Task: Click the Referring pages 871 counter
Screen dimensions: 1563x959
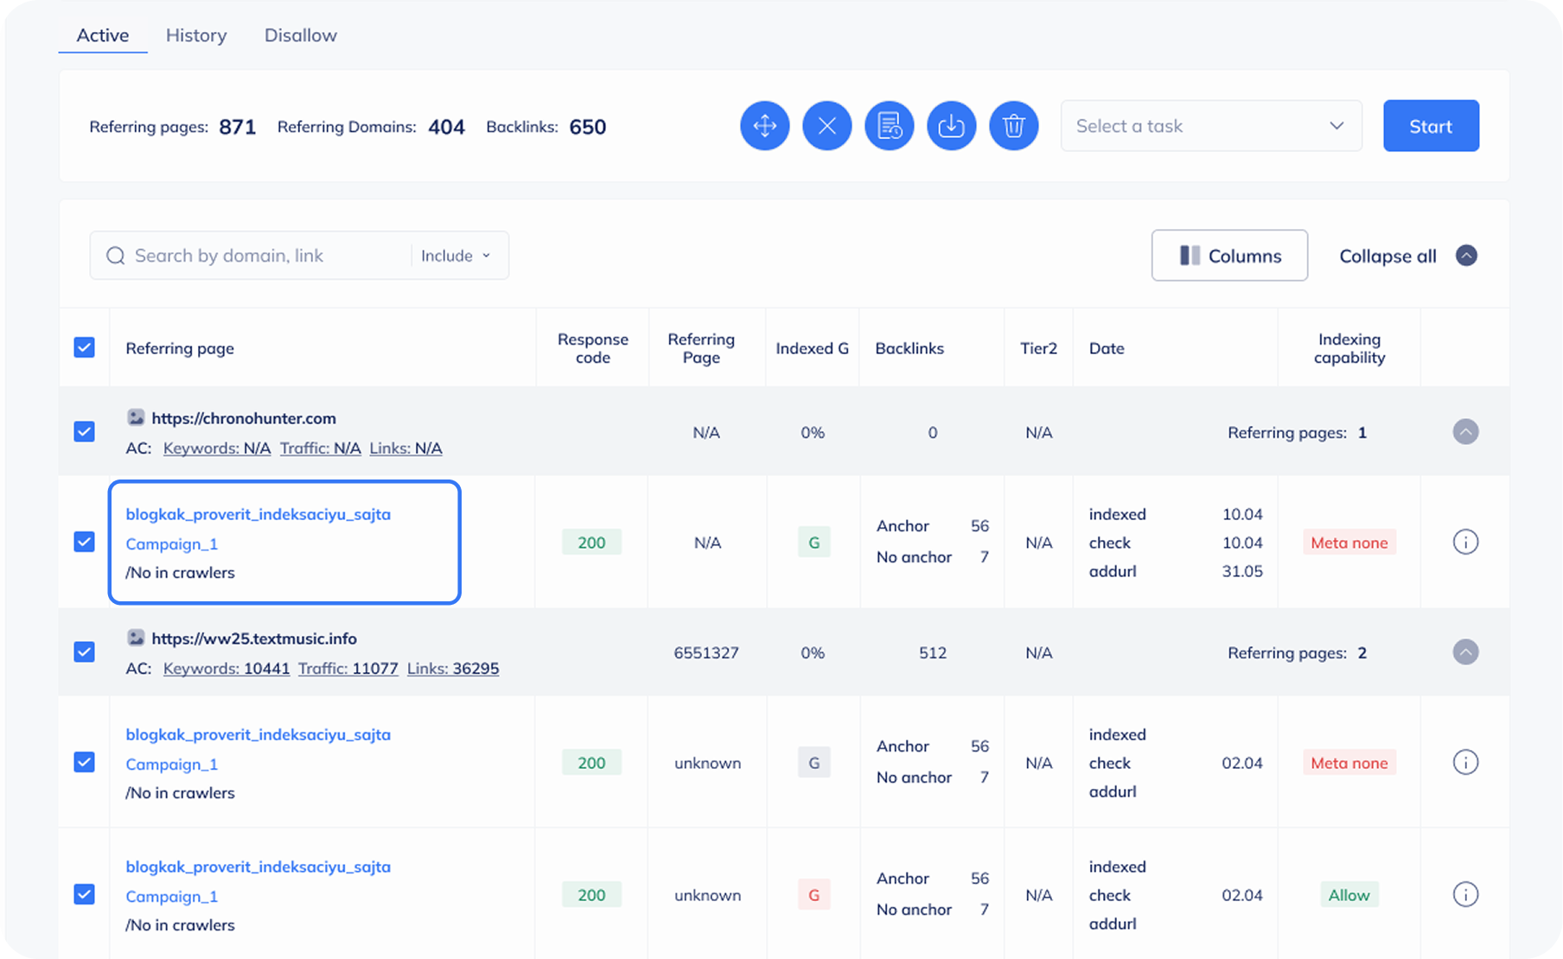Action: (172, 127)
